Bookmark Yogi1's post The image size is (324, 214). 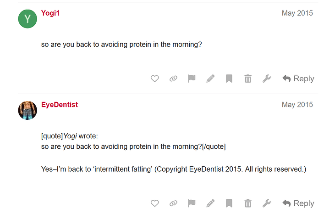click(x=229, y=79)
